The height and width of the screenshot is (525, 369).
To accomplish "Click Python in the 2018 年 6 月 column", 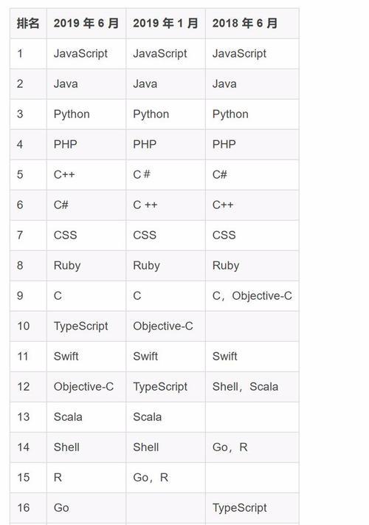I will pos(230,114).
